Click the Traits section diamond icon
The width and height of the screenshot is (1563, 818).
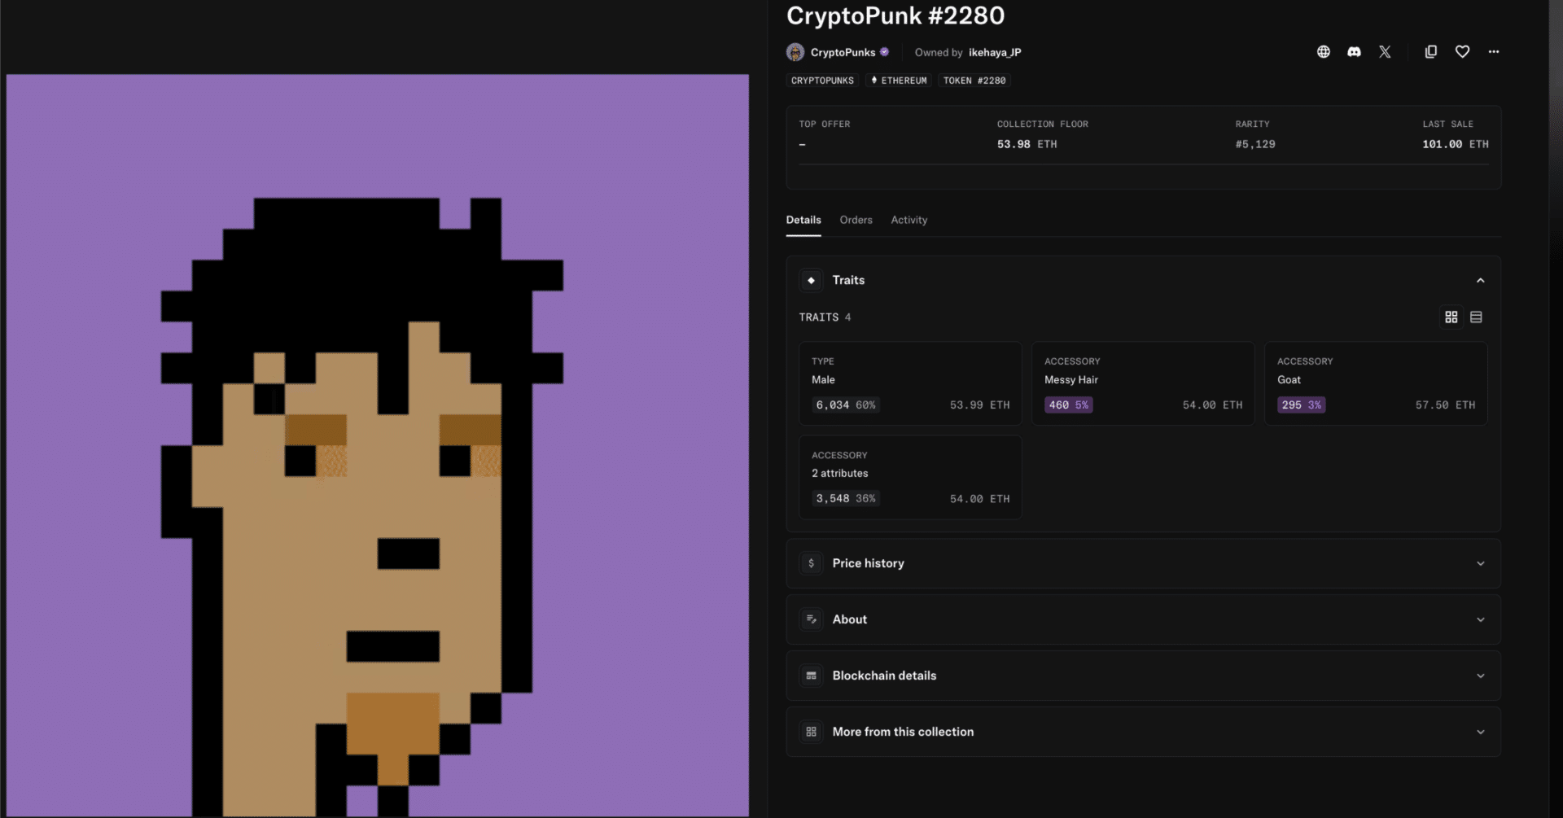coord(811,280)
